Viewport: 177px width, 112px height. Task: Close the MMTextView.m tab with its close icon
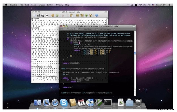pyautogui.click(x=97, y=29)
